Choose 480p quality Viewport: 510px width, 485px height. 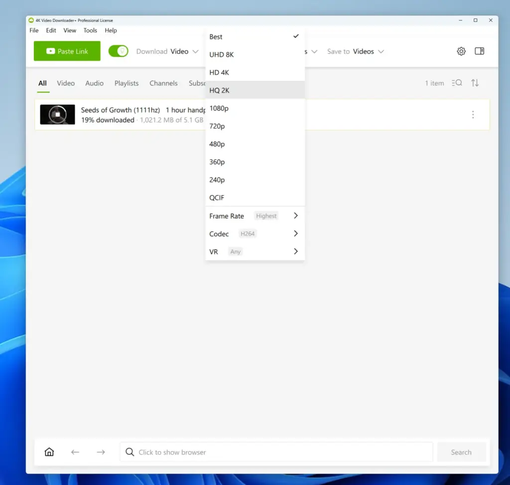(x=255, y=144)
